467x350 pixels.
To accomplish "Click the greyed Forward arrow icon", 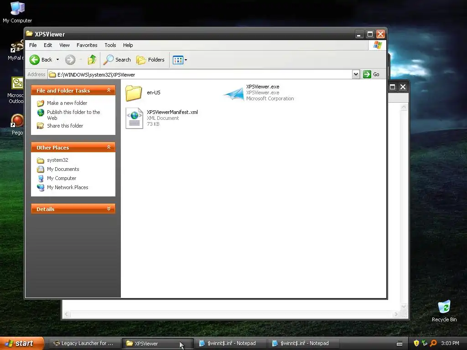I will click(70, 60).
